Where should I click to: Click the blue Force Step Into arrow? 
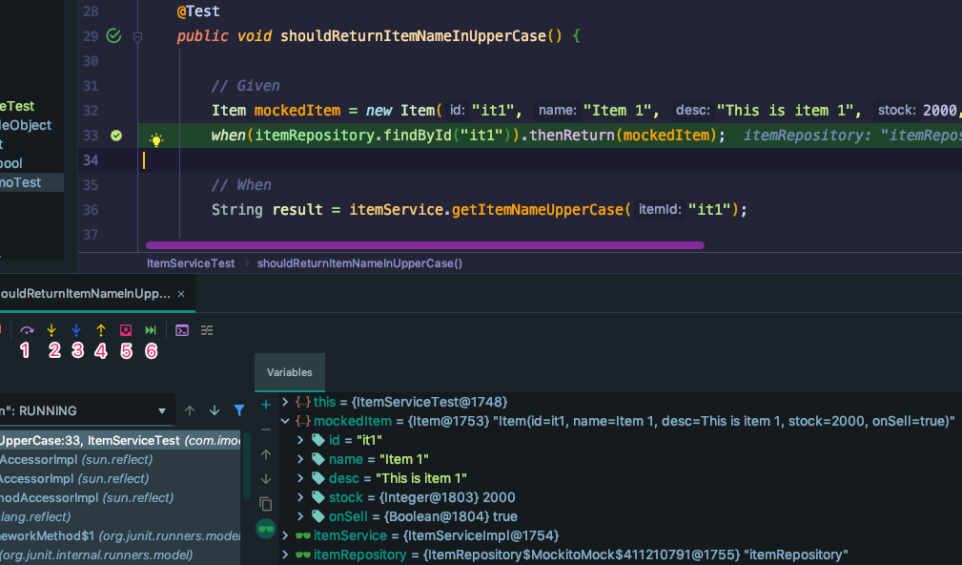click(x=76, y=330)
